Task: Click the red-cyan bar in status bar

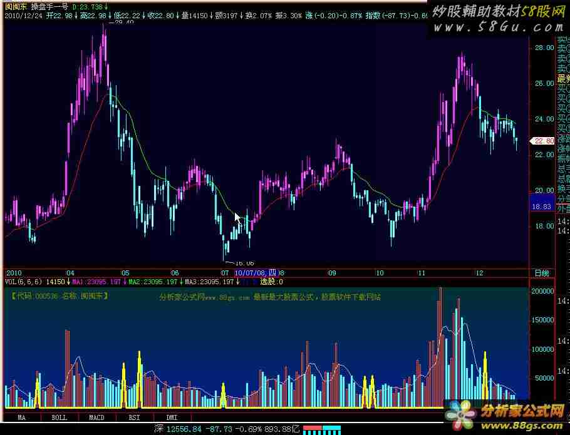Action: tap(322, 430)
